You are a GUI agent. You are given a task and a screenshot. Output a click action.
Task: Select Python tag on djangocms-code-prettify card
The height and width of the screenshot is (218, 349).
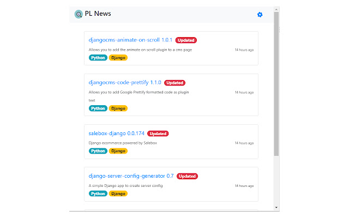click(x=98, y=108)
